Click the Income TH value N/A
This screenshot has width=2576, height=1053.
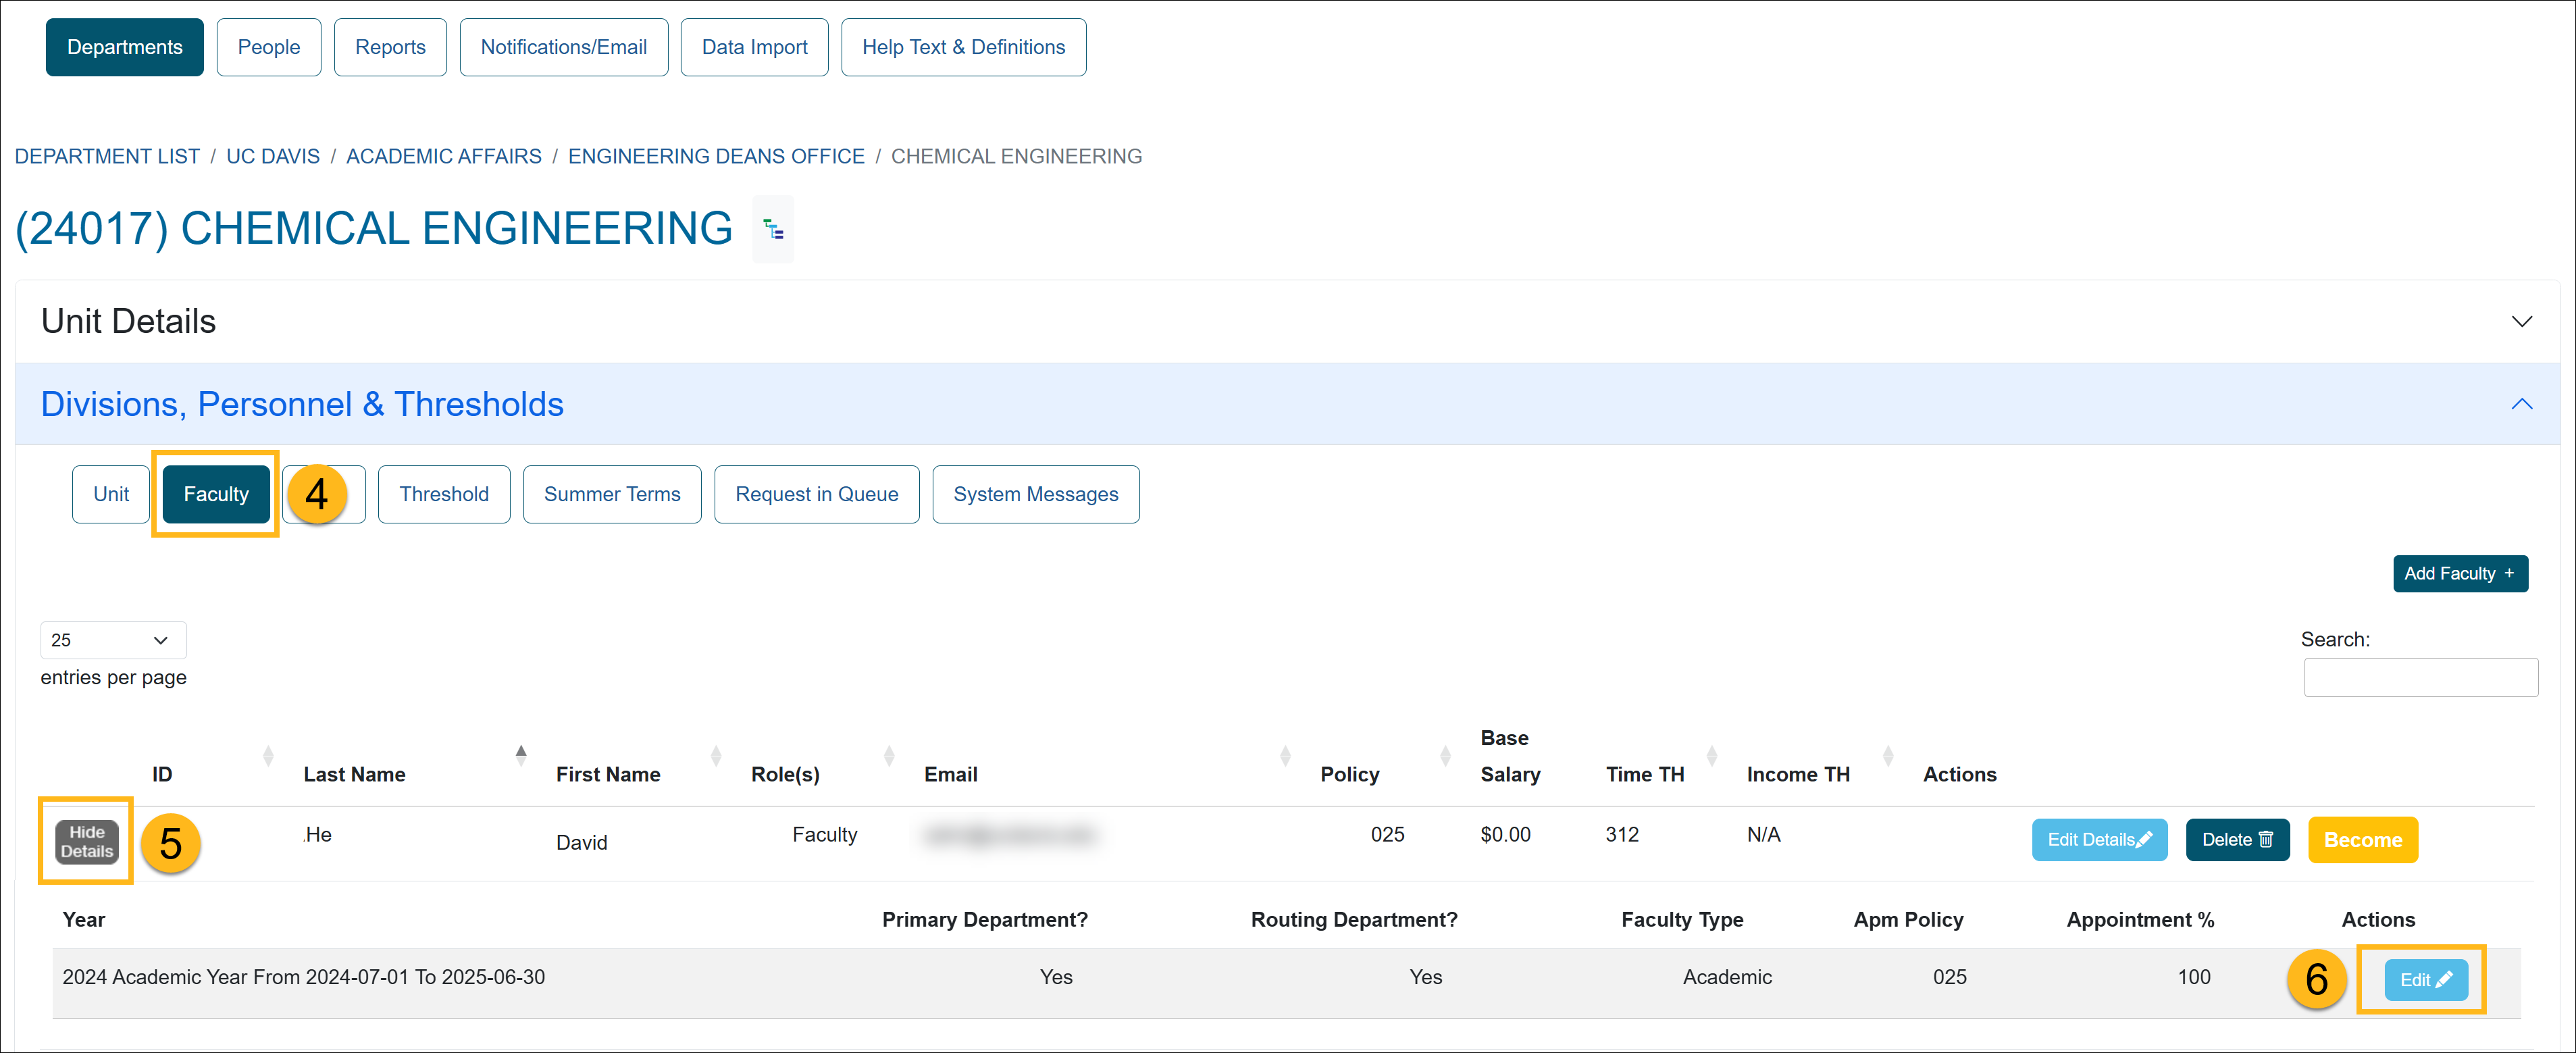pyautogui.click(x=1763, y=835)
